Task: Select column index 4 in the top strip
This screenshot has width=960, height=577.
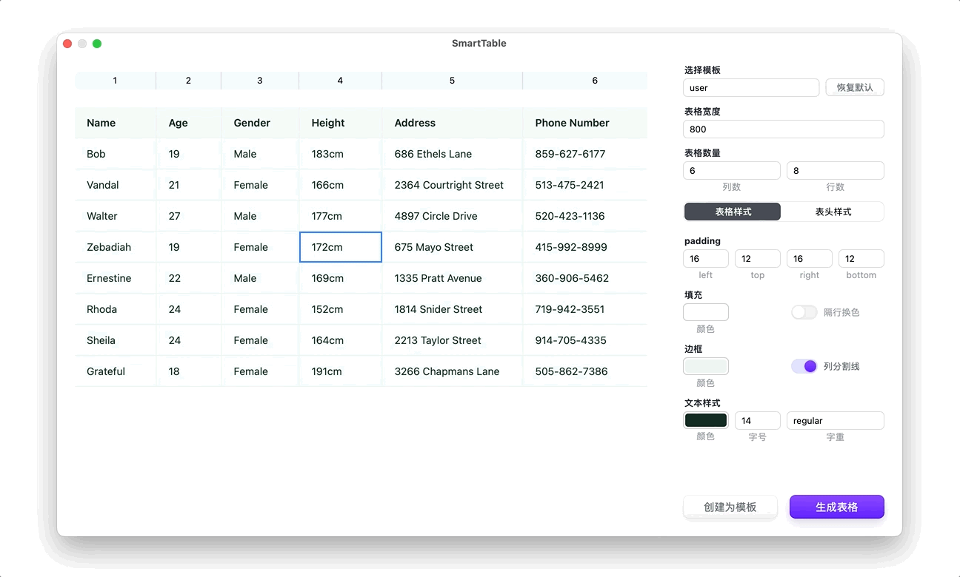Action: [x=340, y=81]
